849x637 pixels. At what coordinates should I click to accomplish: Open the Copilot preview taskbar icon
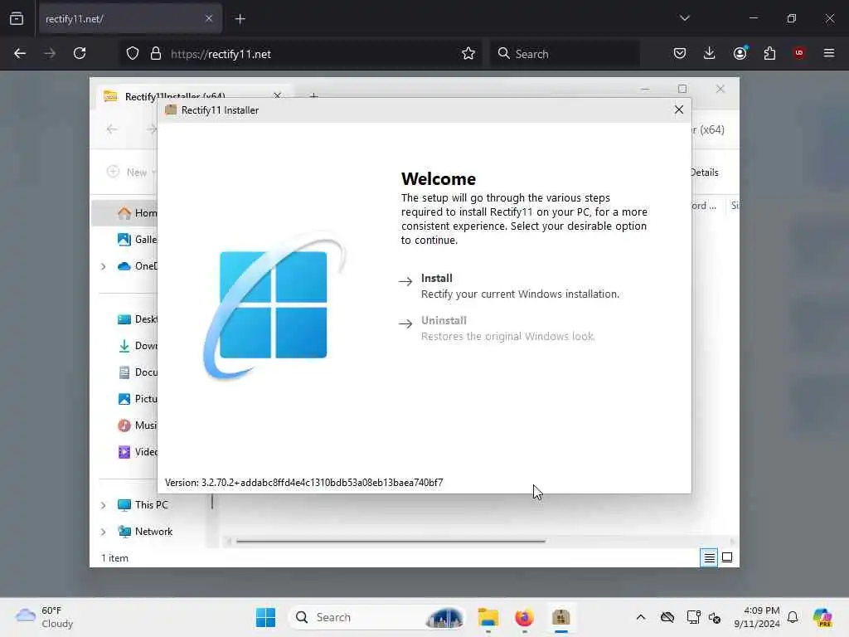pyautogui.click(x=822, y=617)
